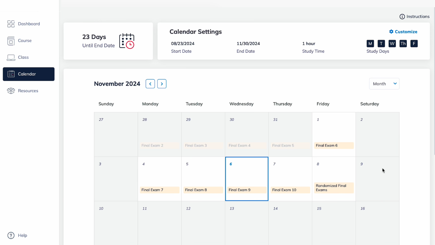Screen dimensions: 435x245
Task: Open the Calendar sidebar item
Action: pyautogui.click(x=29, y=74)
